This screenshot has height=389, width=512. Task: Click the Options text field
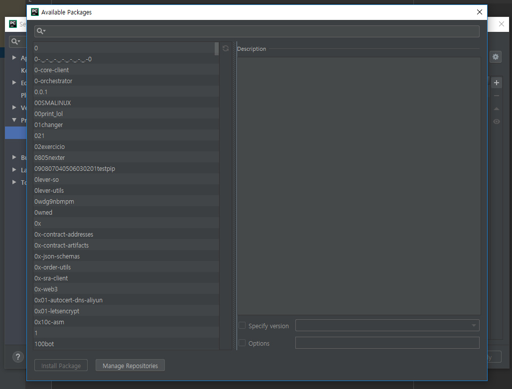[387, 343]
